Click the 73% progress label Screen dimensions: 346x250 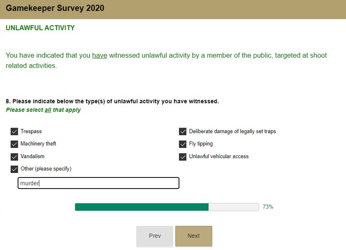tap(268, 207)
